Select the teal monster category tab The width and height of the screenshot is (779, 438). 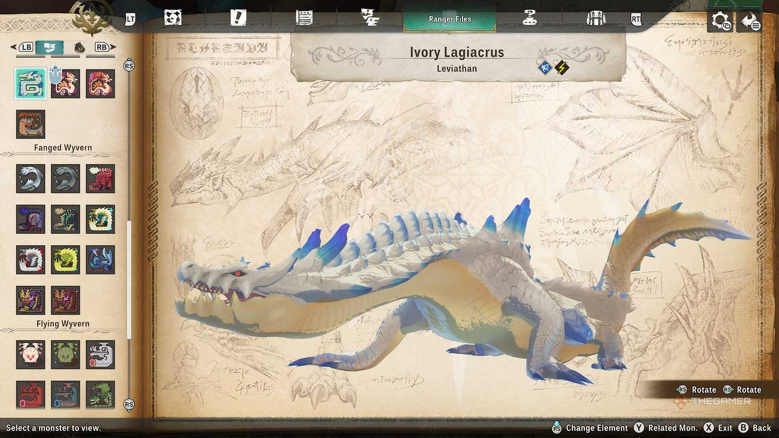click(50, 48)
